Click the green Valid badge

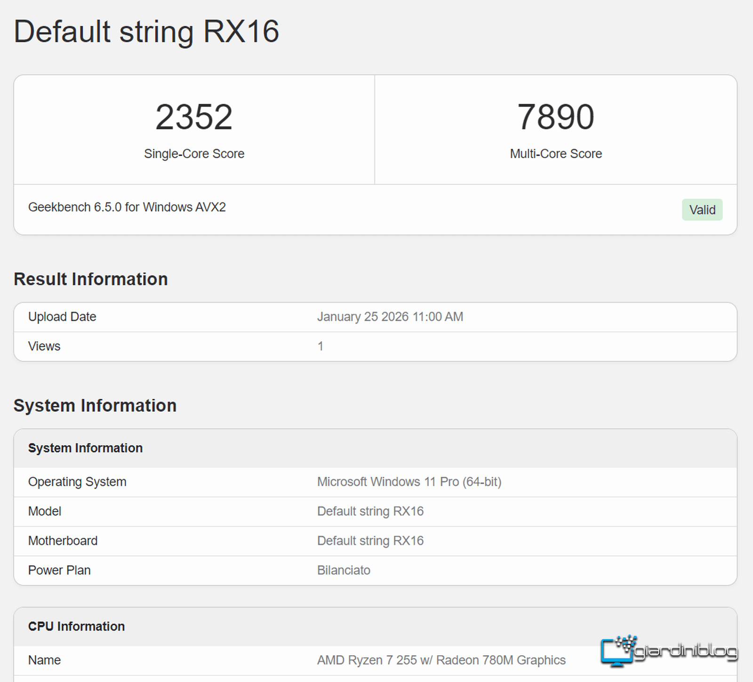(x=702, y=210)
